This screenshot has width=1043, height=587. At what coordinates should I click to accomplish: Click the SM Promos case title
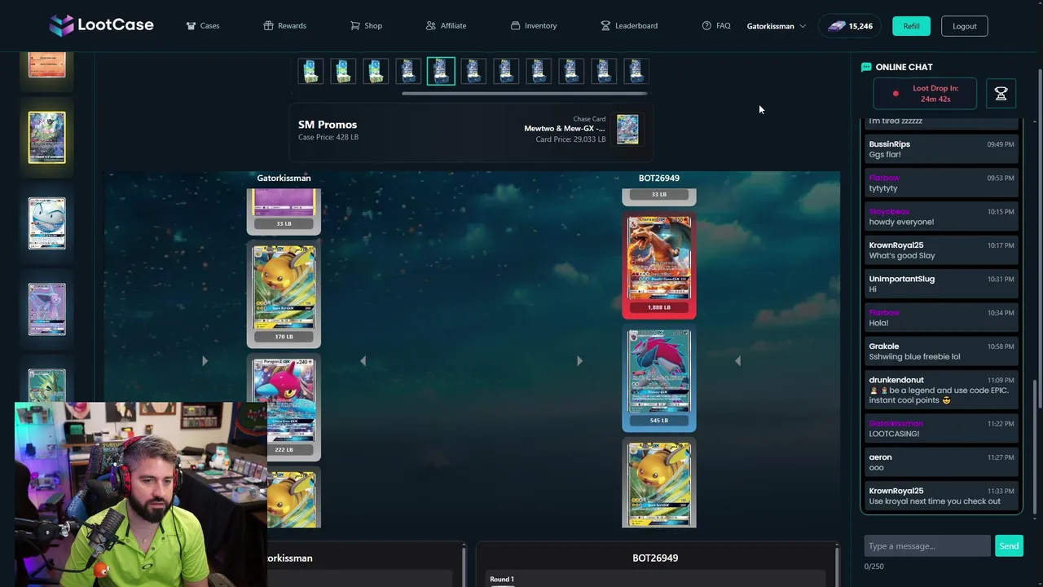[328, 125]
